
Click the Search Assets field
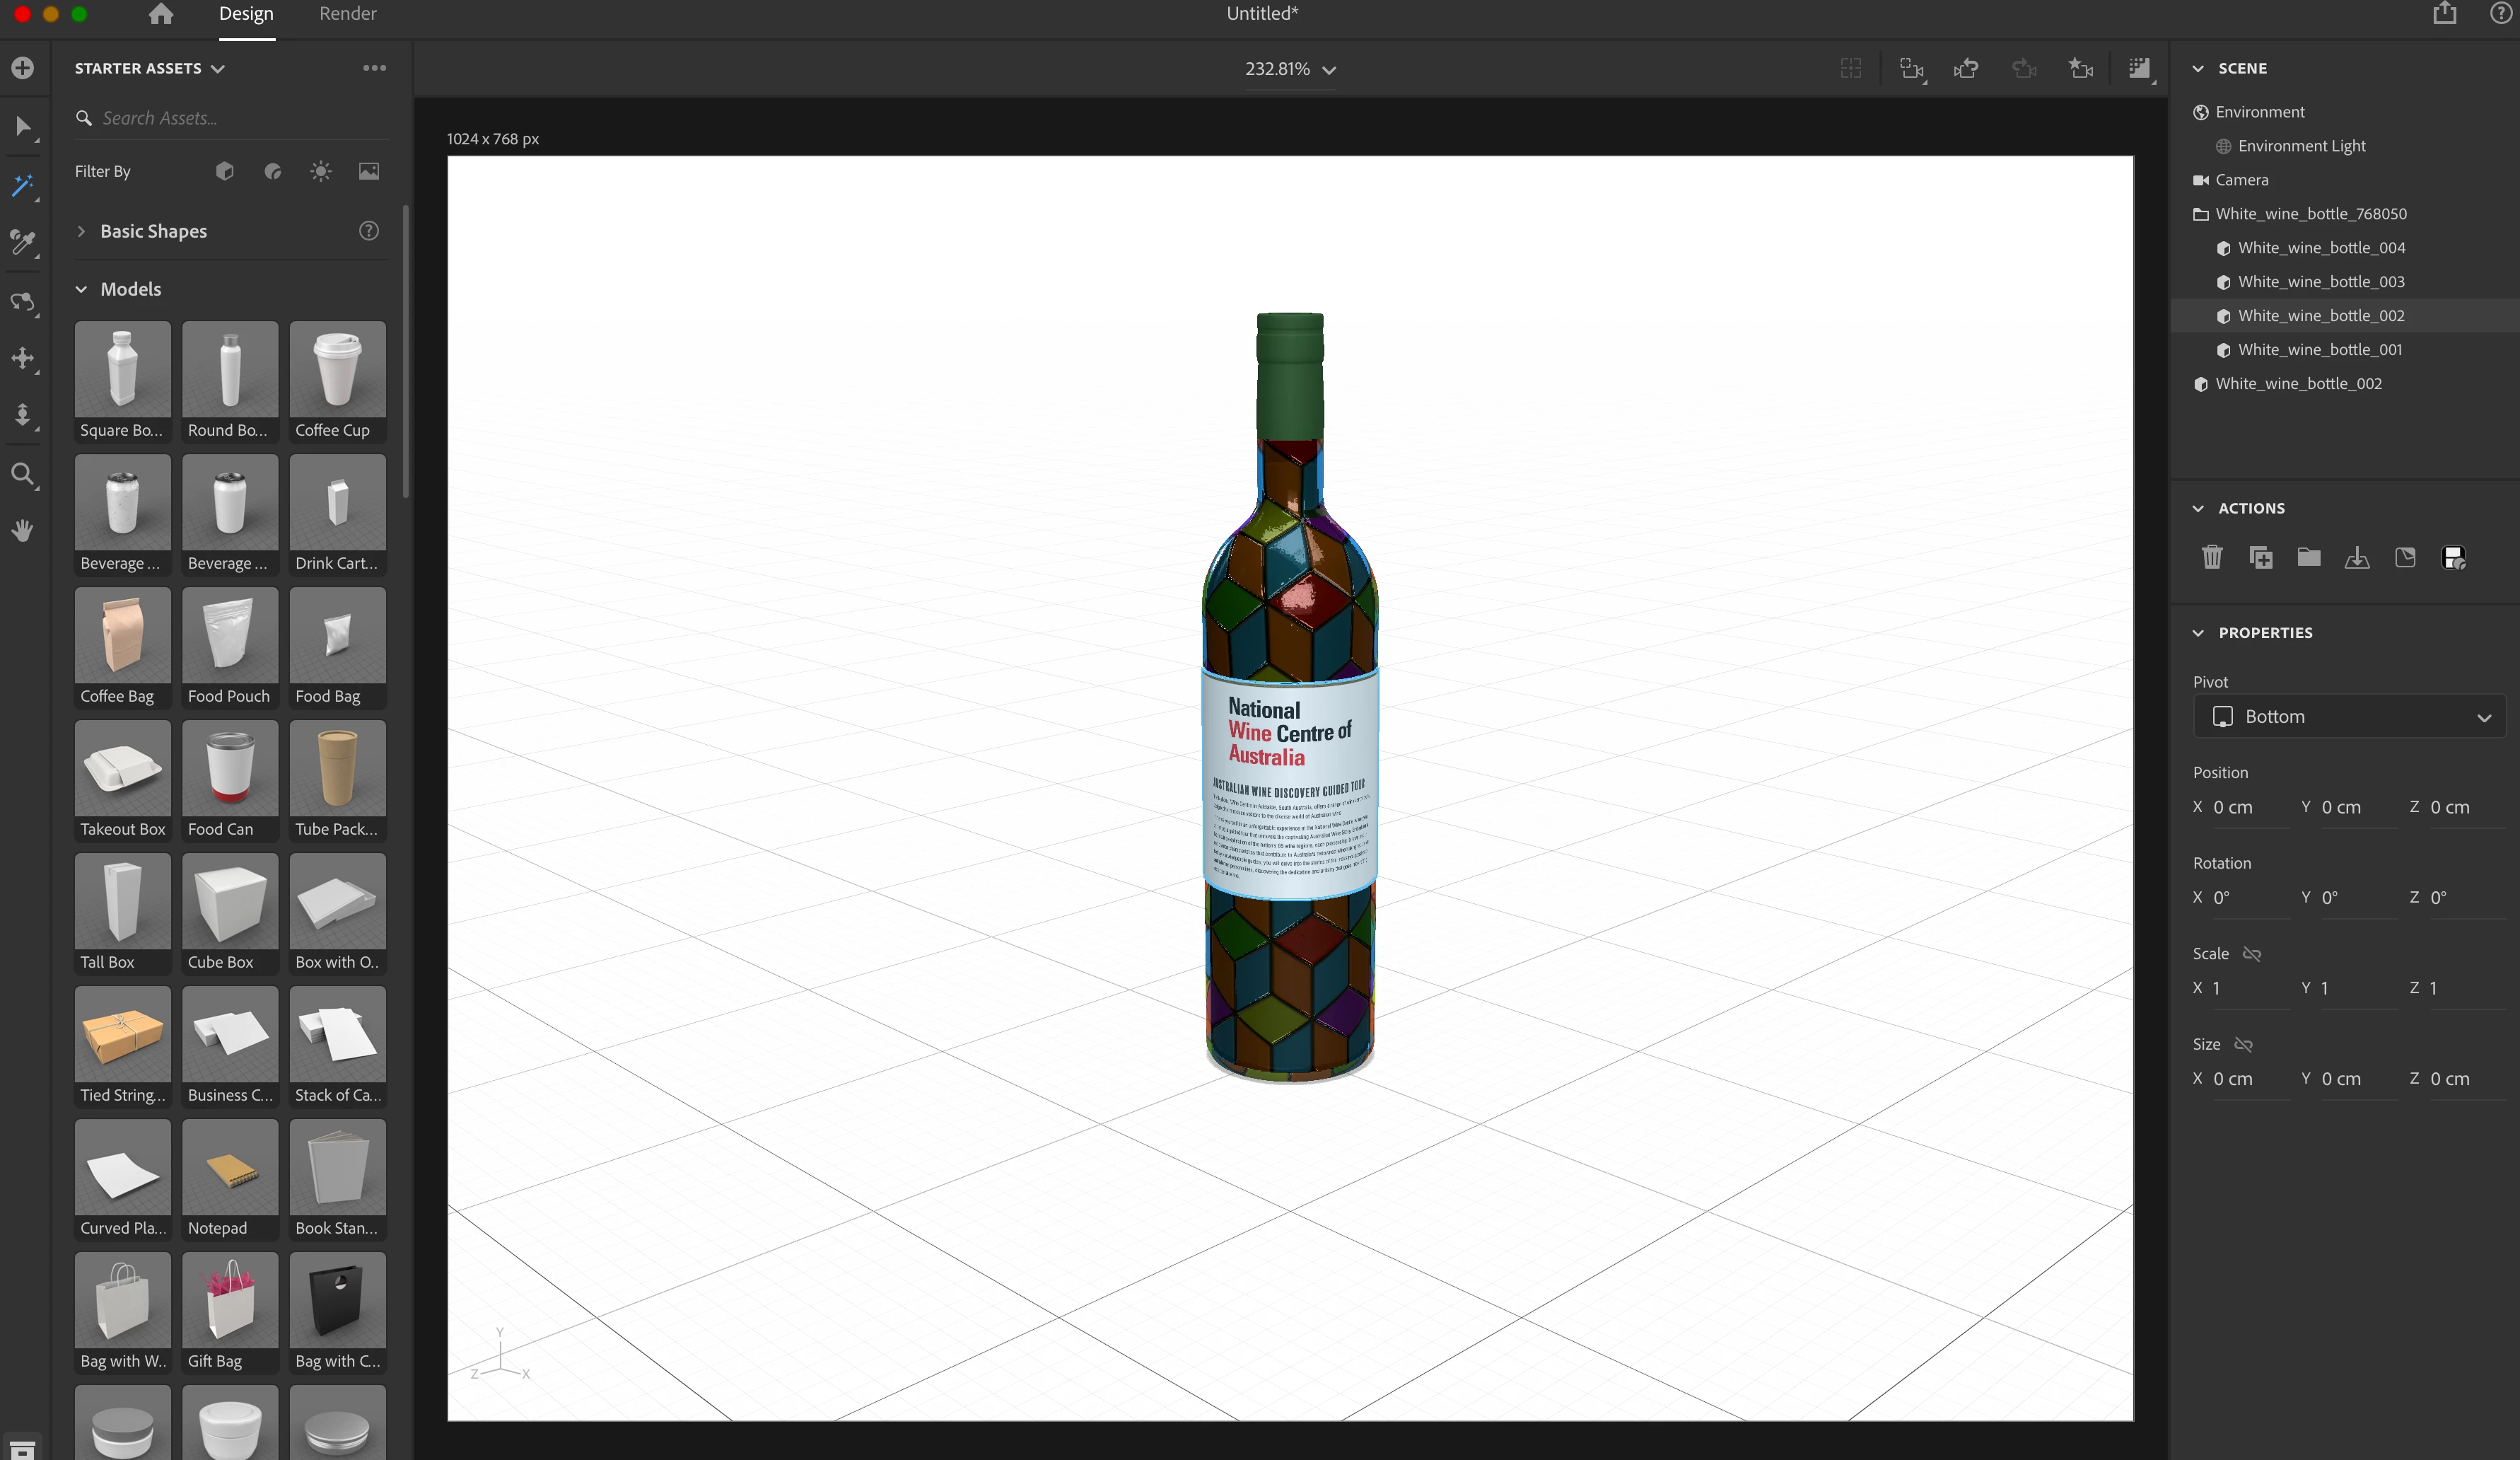click(240, 118)
